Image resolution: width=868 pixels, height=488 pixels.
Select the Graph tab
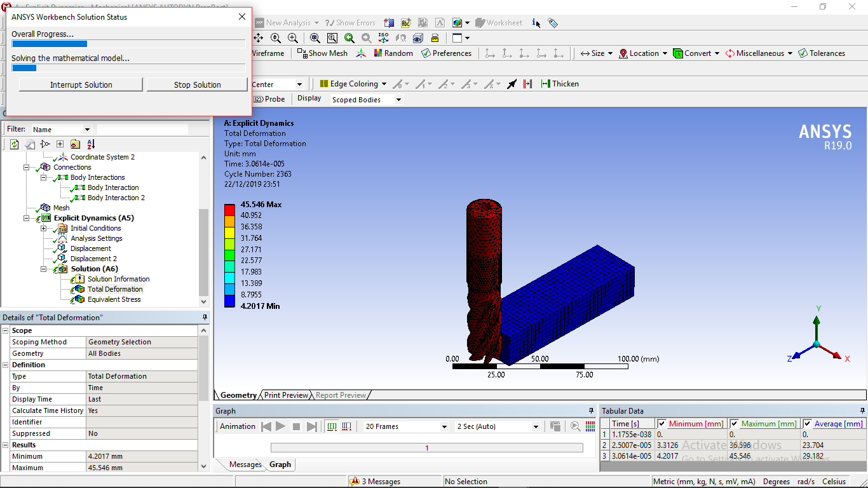point(280,464)
